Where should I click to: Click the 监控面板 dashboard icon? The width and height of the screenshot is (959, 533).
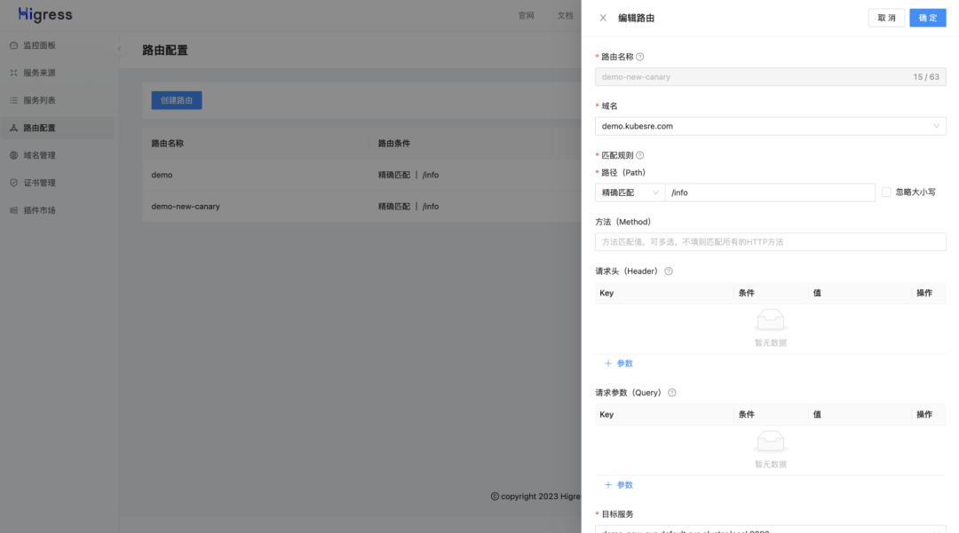(x=13, y=45)
